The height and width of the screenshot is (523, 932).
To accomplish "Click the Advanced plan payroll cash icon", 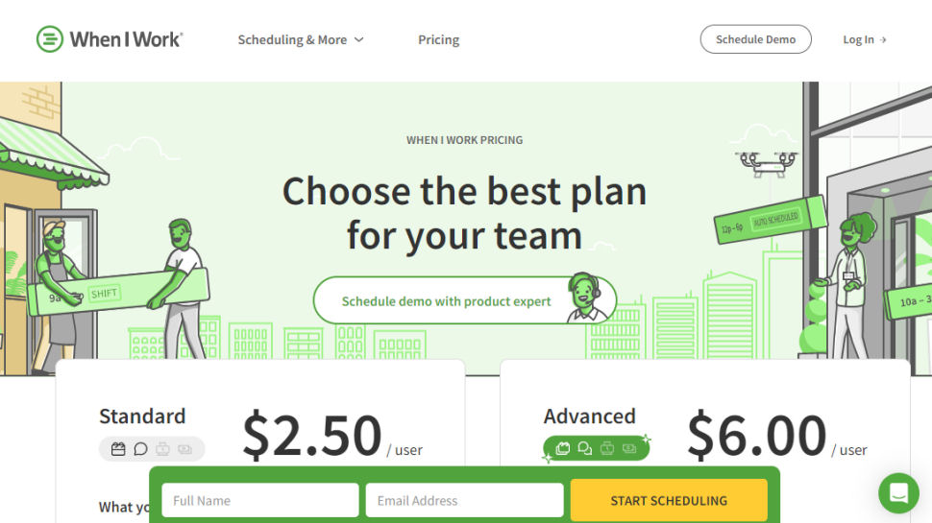I will tap(629, 448).
